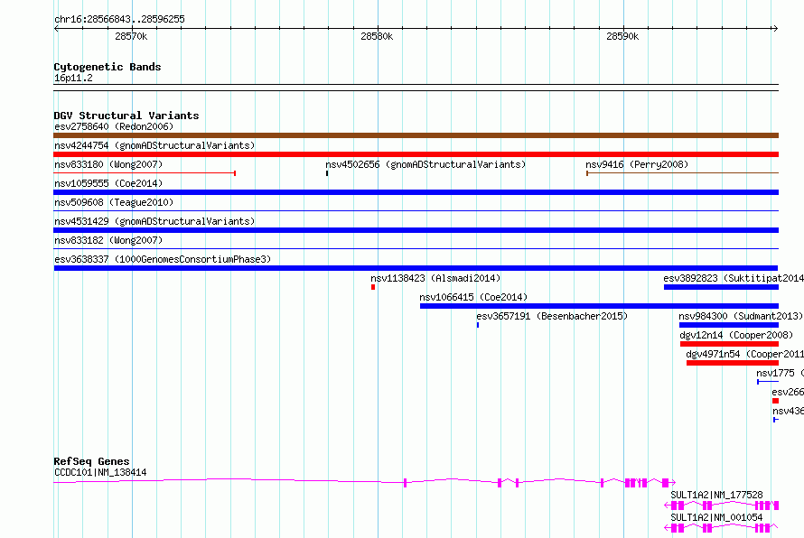Open the Cytogenetic Bands track title

pos(108,67)
